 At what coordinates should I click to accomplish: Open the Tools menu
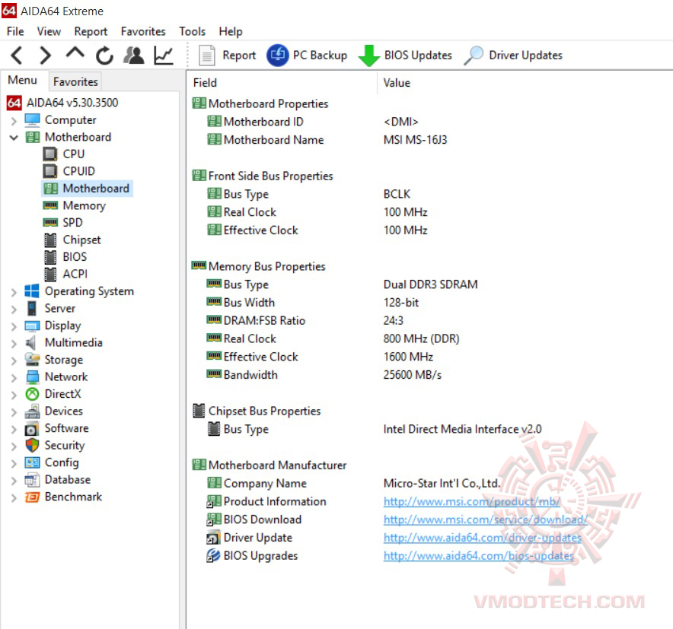click(193, 31)
